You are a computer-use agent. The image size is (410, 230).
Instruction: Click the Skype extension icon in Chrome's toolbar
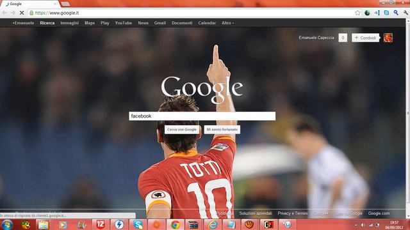click(x=386, y=13)
